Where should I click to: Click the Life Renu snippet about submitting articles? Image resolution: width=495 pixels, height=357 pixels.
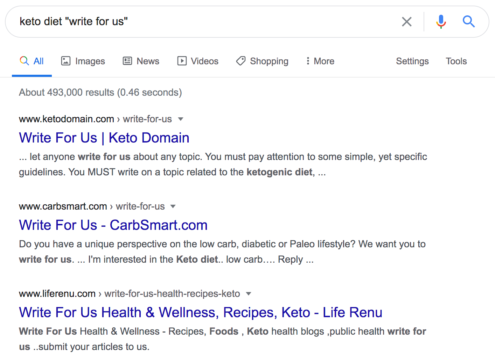[x=222, y=339]
